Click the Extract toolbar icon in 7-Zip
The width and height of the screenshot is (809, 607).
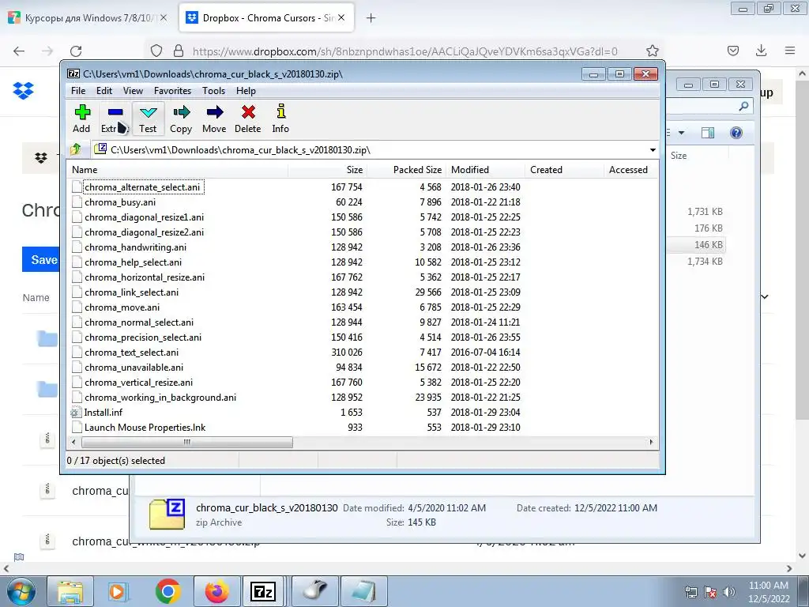pos(115,119)
